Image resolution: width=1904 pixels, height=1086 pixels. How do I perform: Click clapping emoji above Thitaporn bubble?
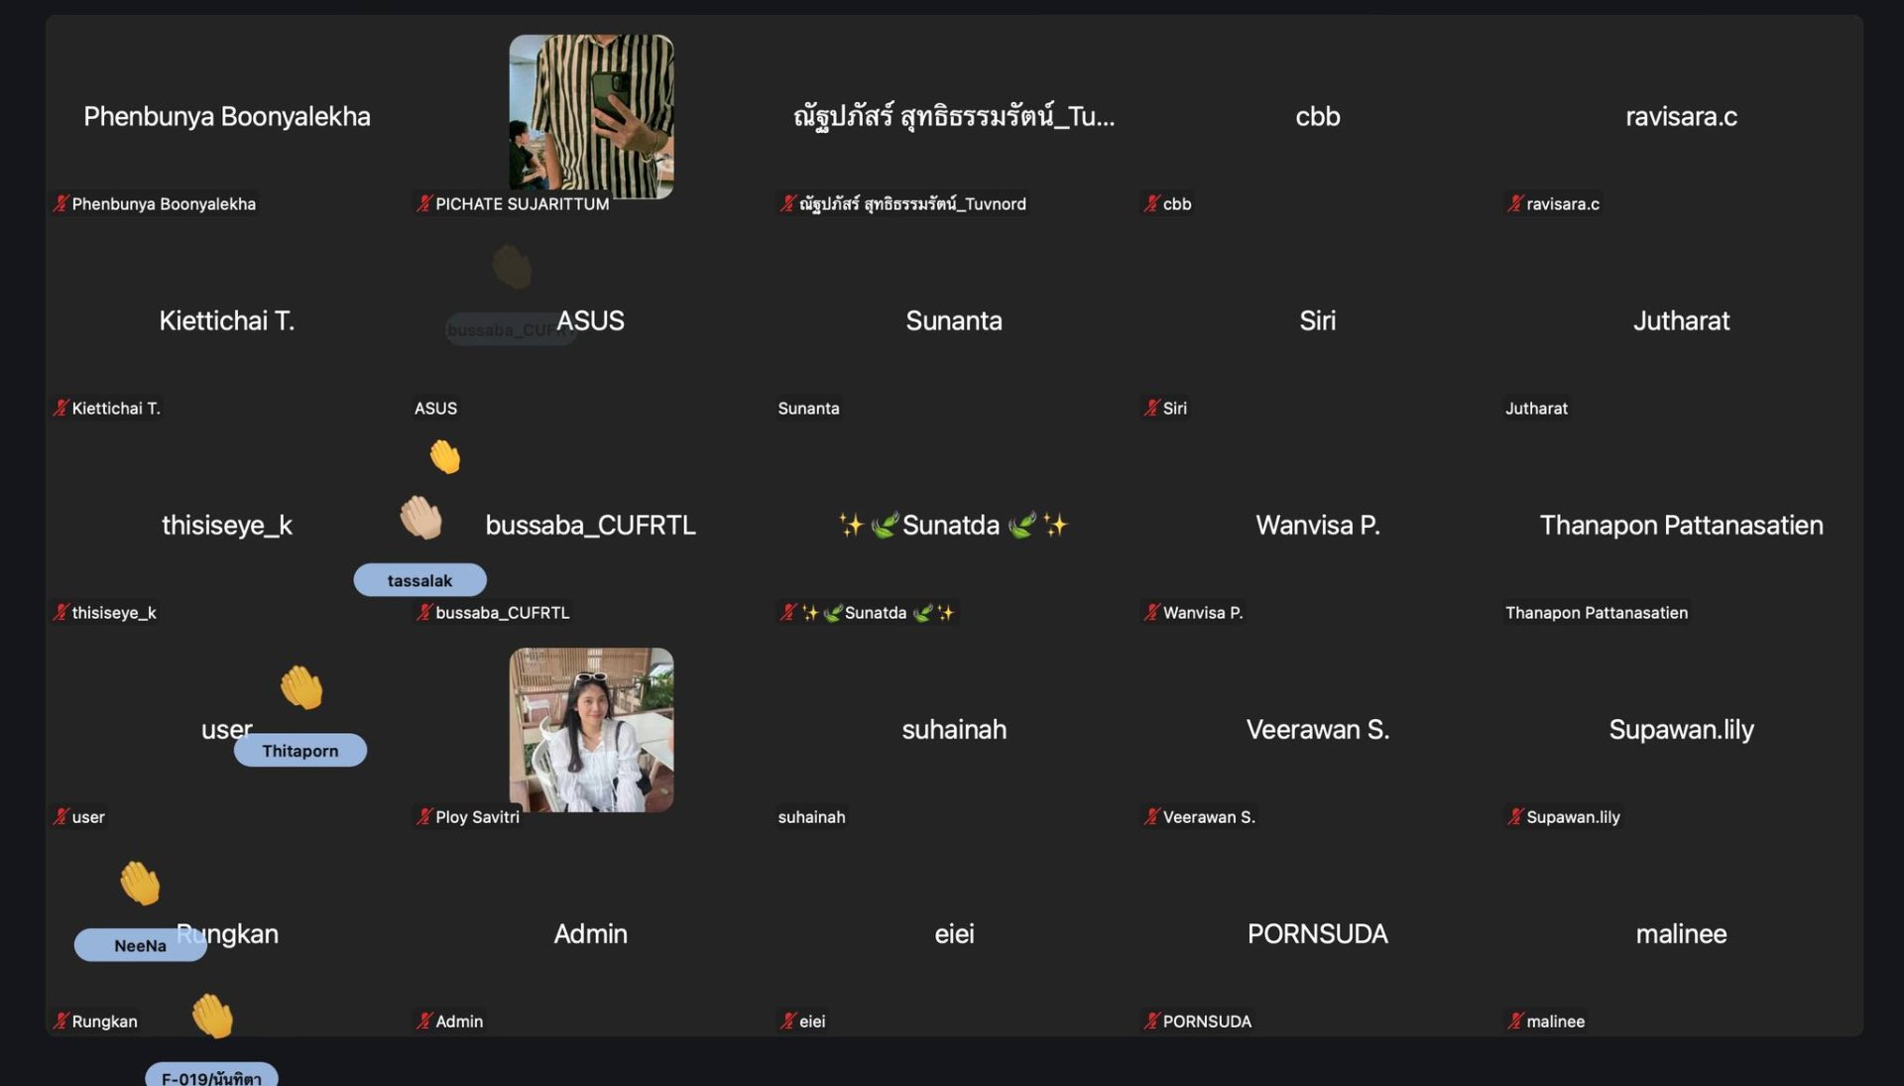tap(301, 687)
